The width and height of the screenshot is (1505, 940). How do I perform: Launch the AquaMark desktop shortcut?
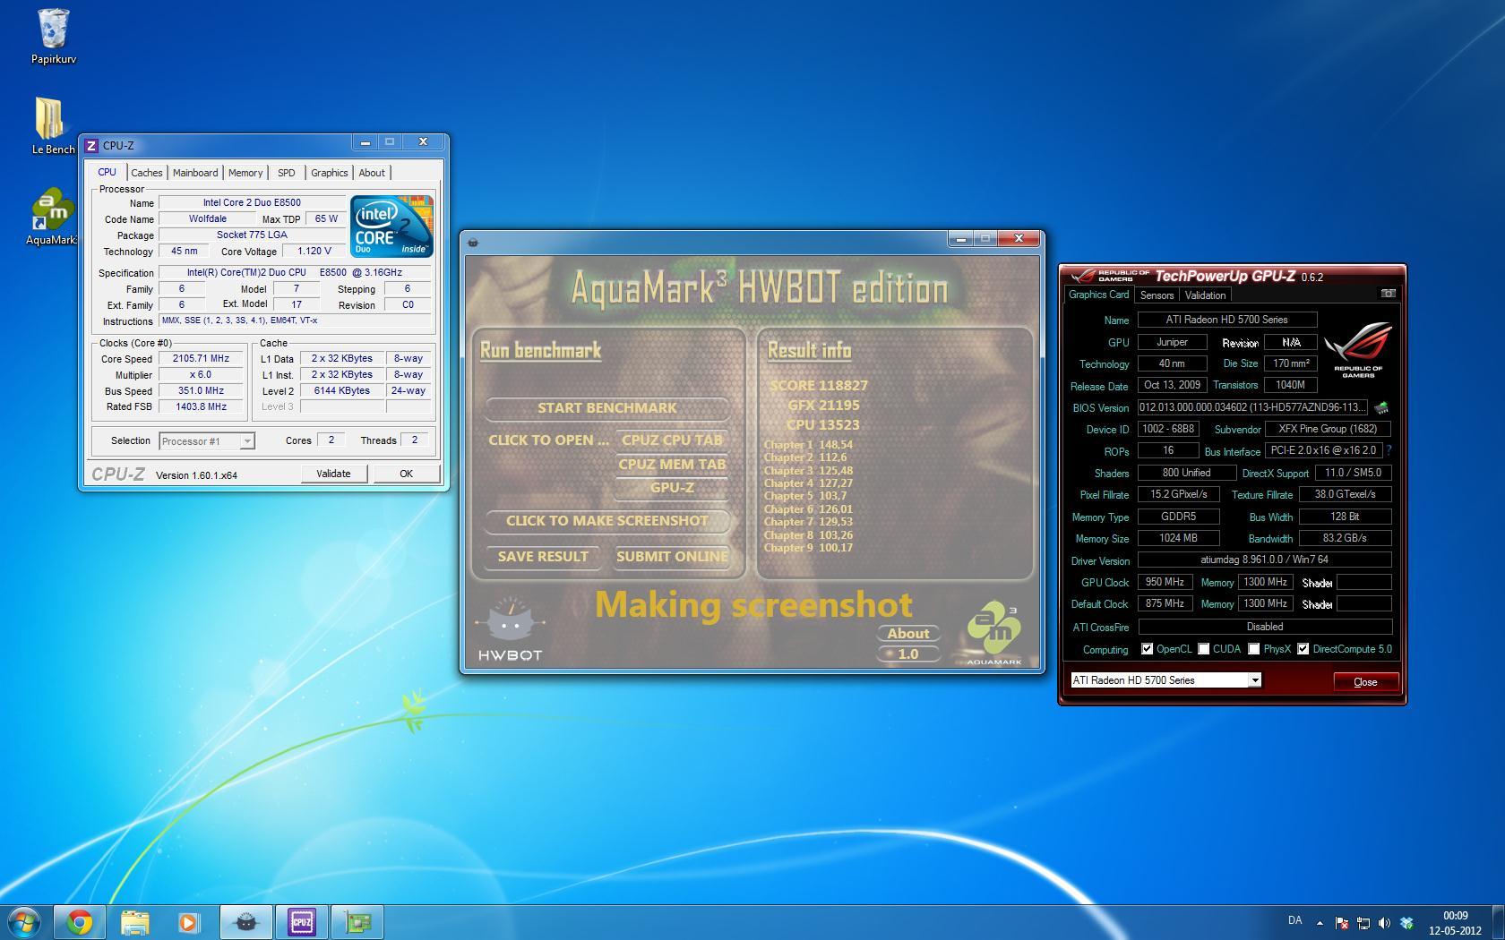point(52,216)
